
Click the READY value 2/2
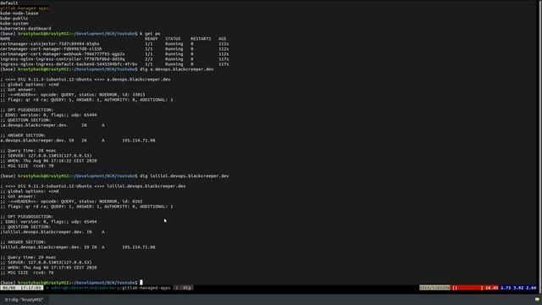point(149,59)
